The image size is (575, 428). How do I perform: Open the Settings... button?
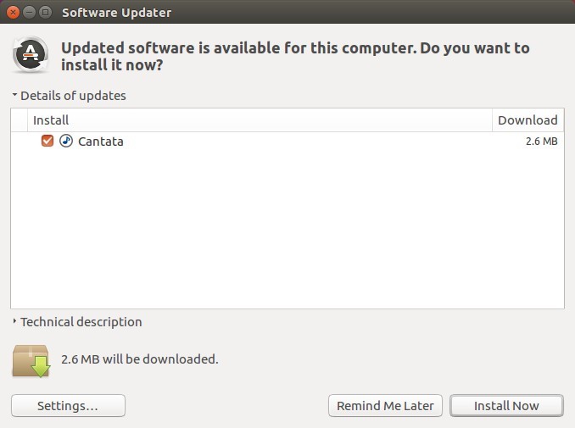[68, 406]
